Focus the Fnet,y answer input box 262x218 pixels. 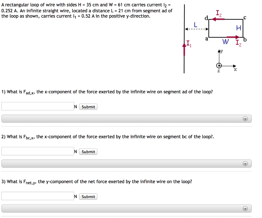point(38,196)
